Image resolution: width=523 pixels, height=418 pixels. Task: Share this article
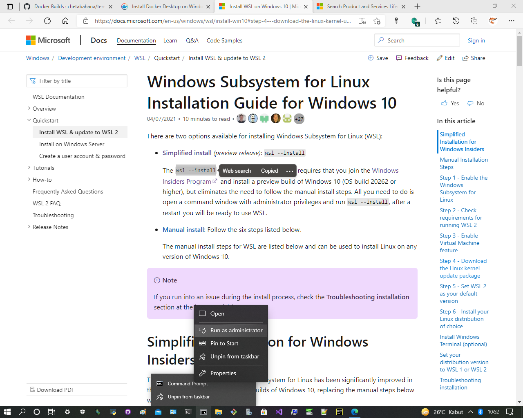point(474,58)
